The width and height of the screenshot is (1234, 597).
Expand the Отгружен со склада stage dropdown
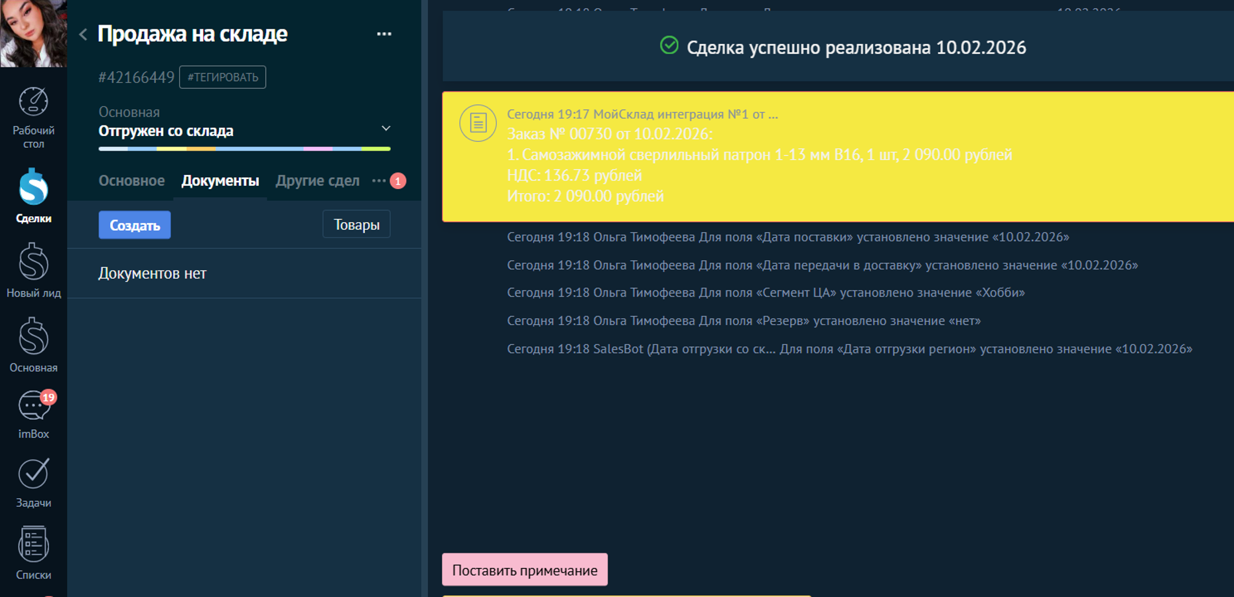pos(385,129)
